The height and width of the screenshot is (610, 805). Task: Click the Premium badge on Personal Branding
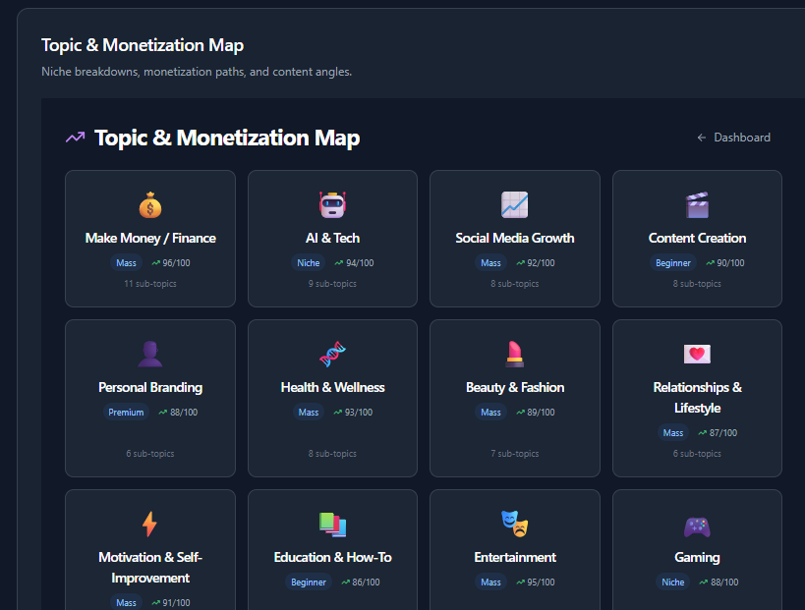[x=126, y=412]
